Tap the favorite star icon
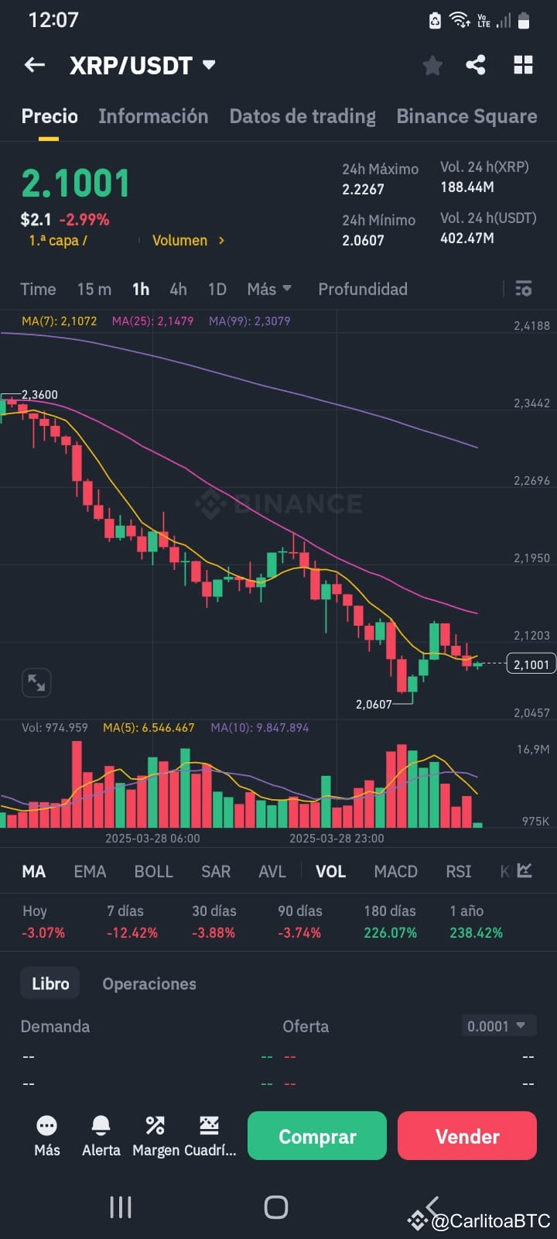Viewport: 557px width, 1239px height. [x=432, y=65]
